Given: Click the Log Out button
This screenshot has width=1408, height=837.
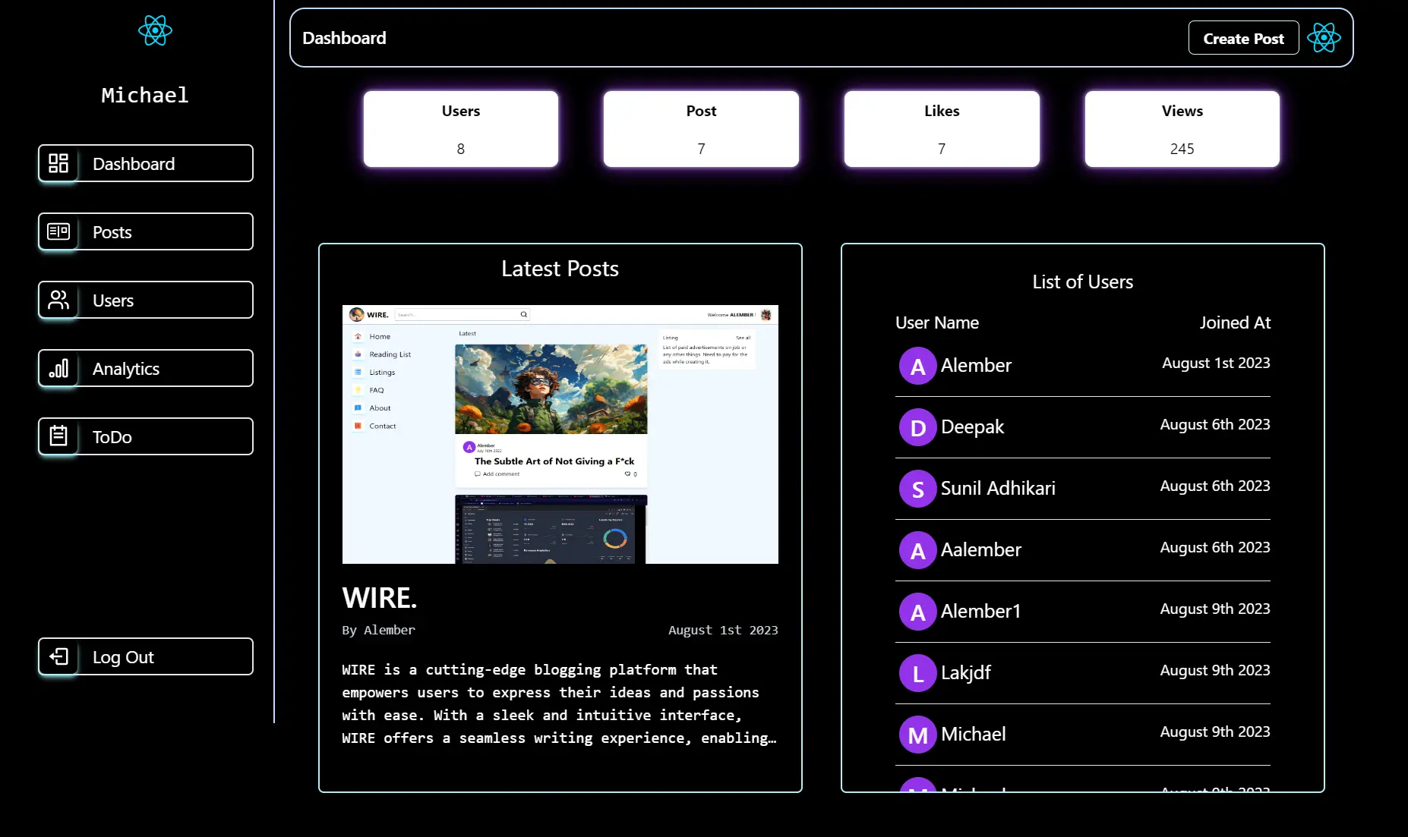Looking at the screenshot, I should [x=146, y=656].
